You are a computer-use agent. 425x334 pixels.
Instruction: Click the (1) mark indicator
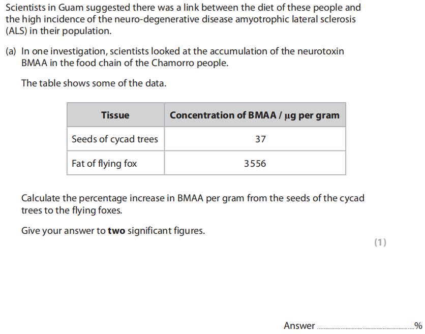380,242
